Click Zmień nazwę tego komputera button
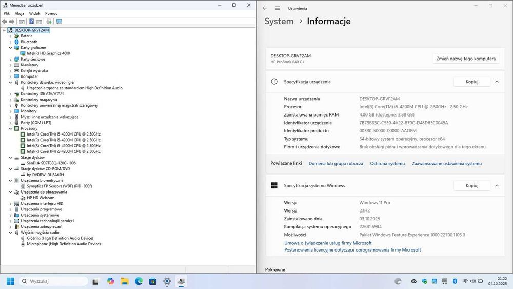The image size is (513, 289). click(x=466, y=59)
